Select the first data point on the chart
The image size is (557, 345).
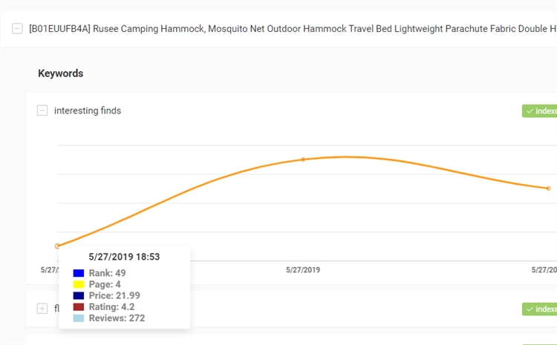pos(57,246)
